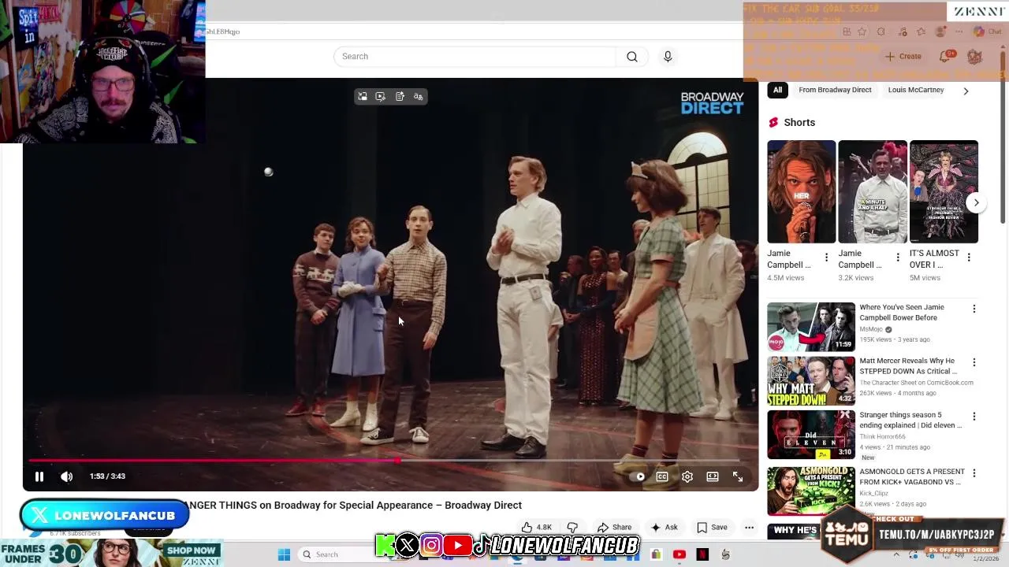1009x567 pixels.
Task: Open YouTube notifications bell
Action: (945, 57)
